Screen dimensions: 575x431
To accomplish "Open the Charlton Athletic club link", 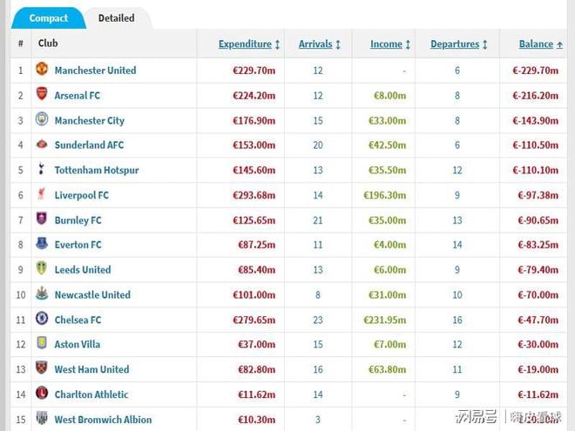I will pos(91,394).
